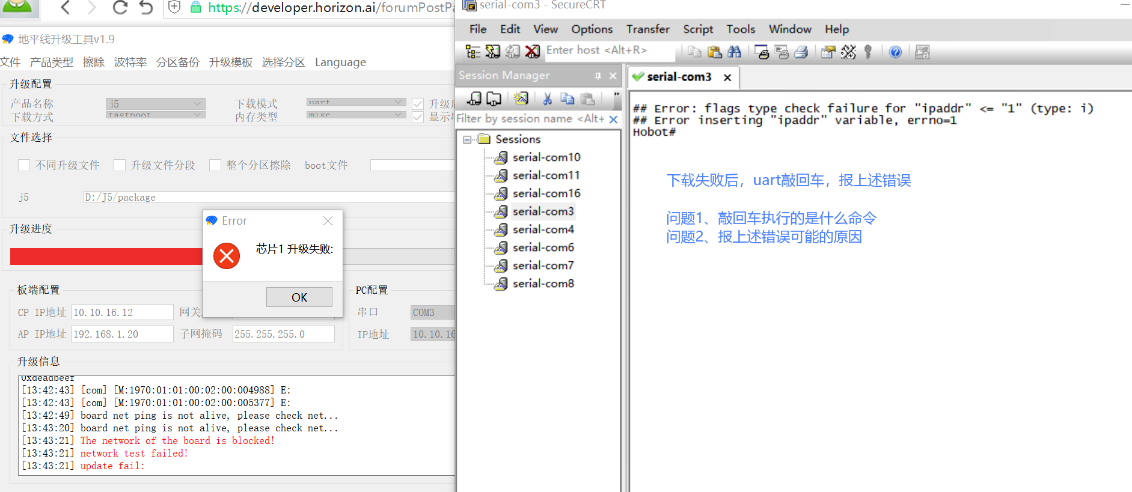The width and height of the screenshot is (1132, 492).
Task: Select serial-com16 in session list
Action: tap(546, 193)
